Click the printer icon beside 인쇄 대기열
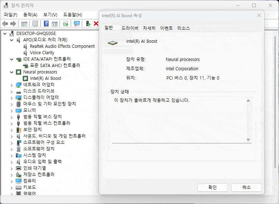Viewport: 279px width, 204px height. tap(19, 168)
